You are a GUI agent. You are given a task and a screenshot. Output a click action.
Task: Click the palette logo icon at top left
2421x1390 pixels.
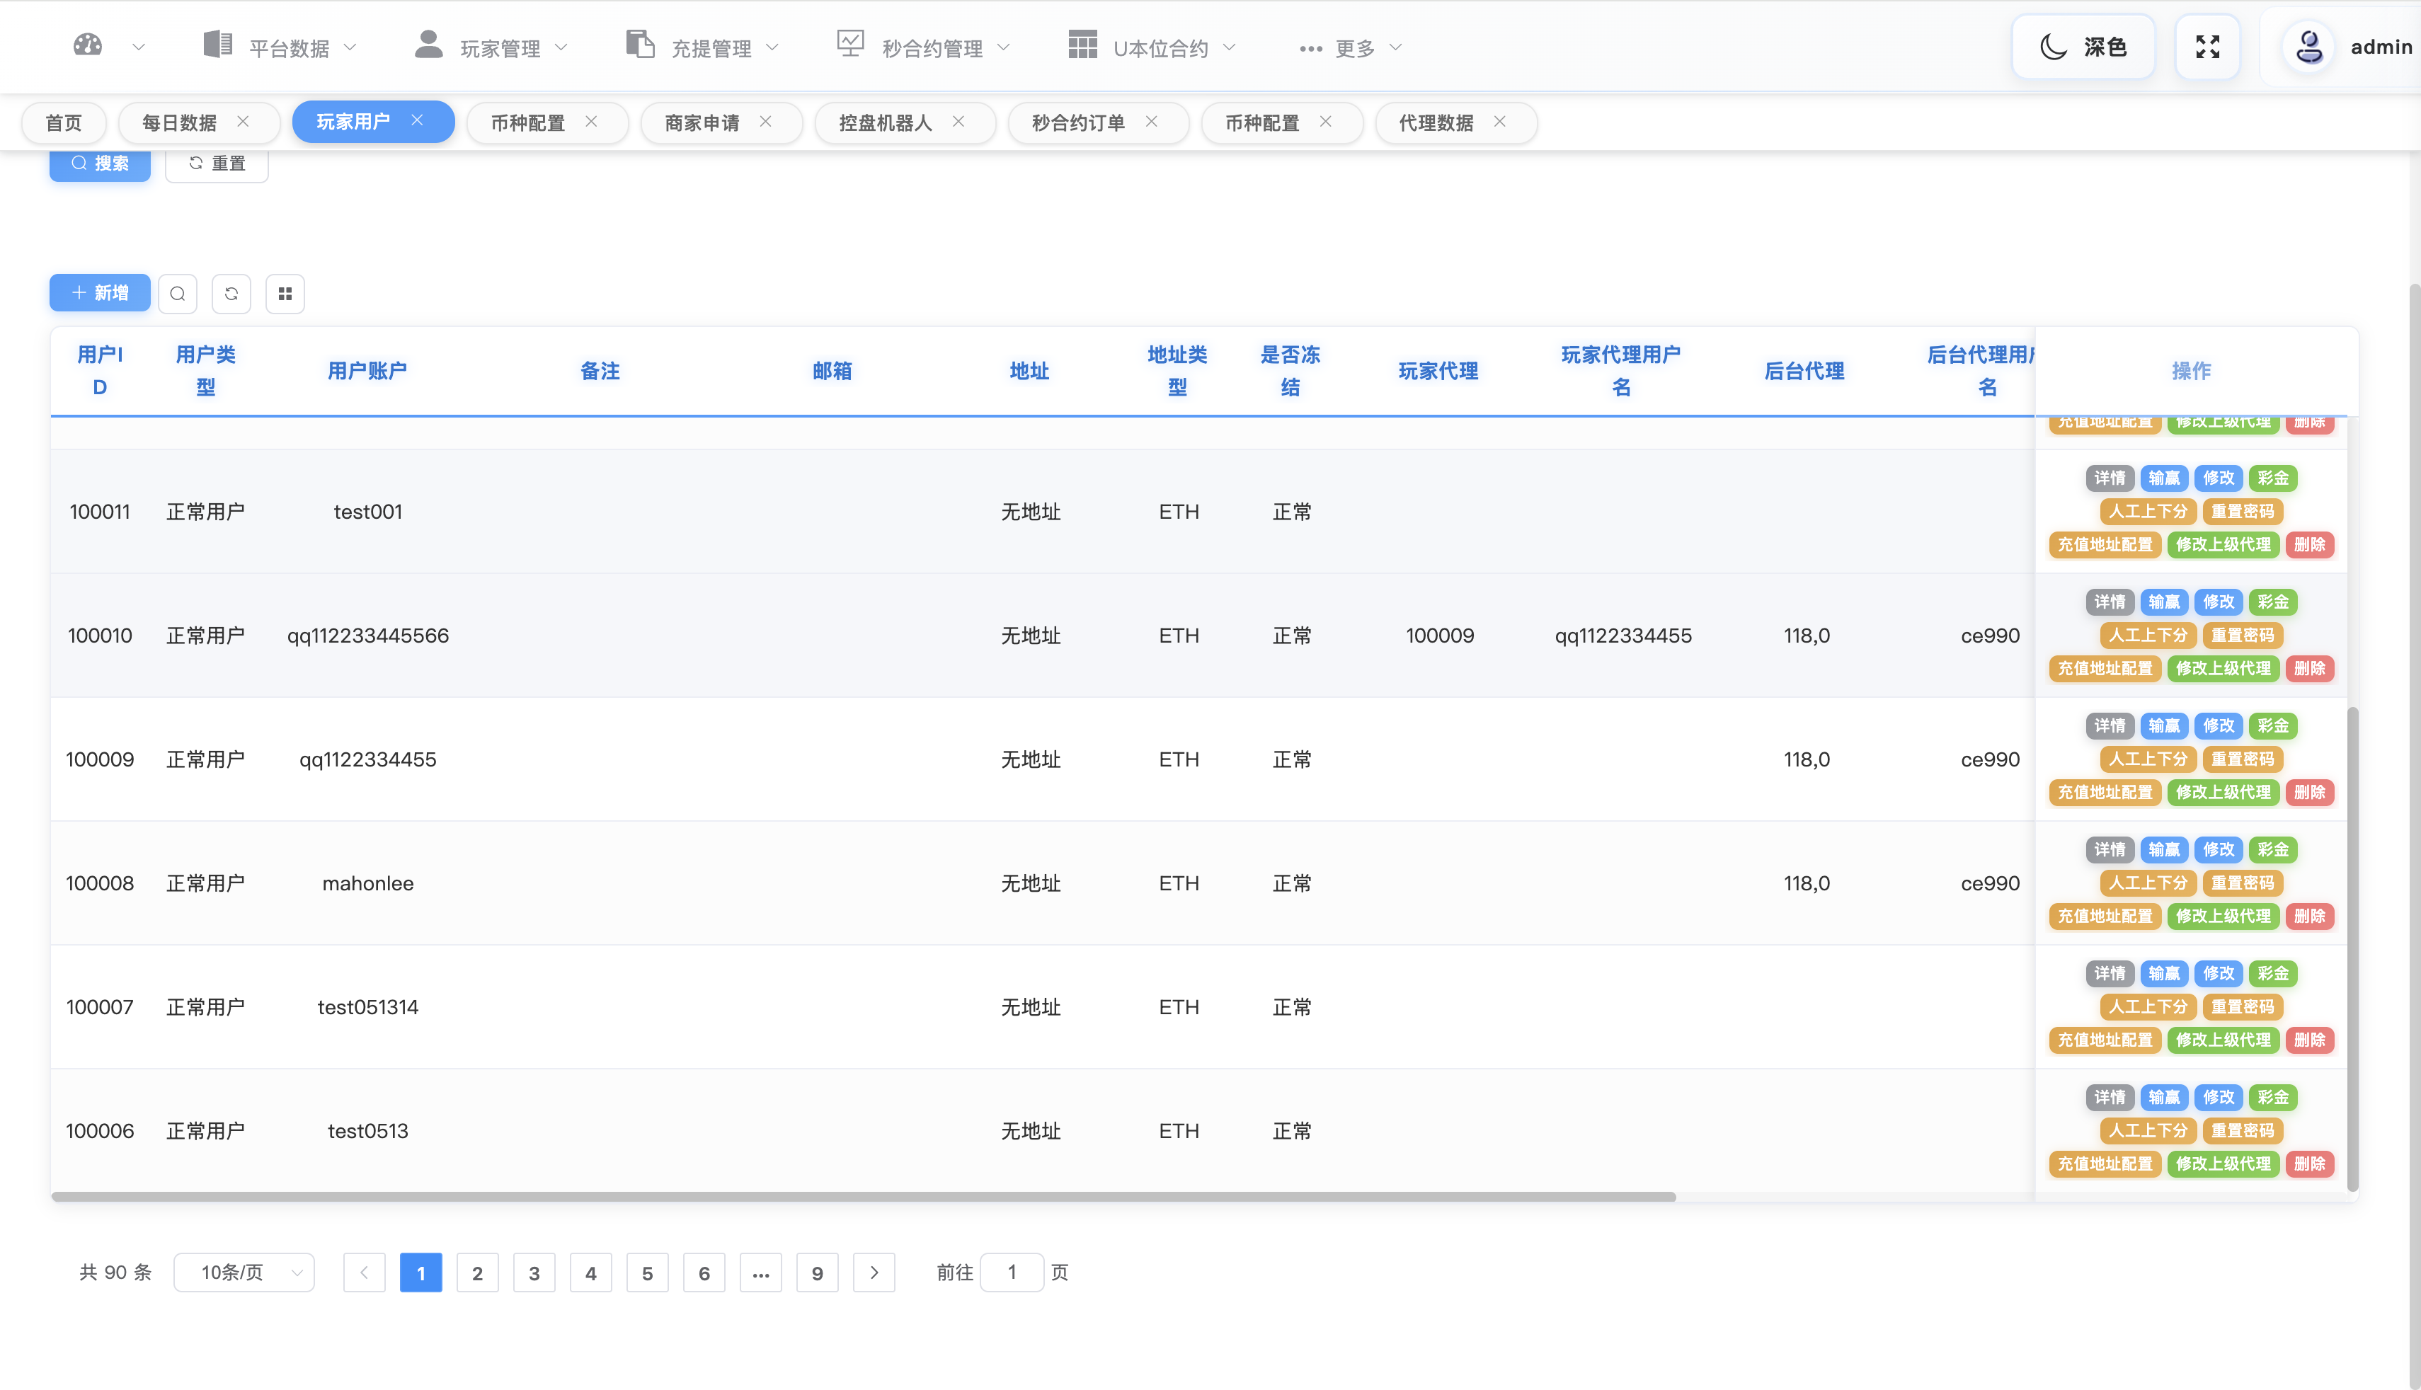(87, 45)
